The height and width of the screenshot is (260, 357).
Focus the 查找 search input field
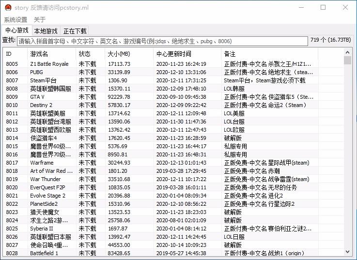(162, 41)
